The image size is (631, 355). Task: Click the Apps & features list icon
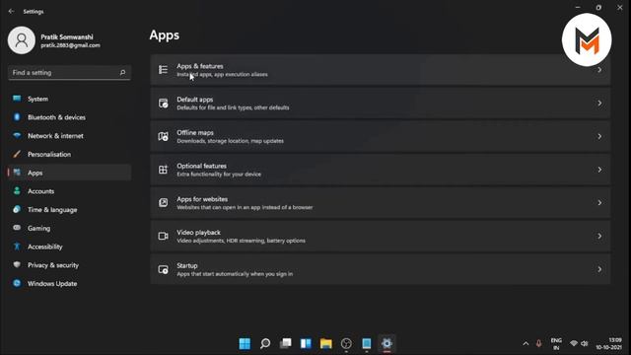tap(163, 70)
